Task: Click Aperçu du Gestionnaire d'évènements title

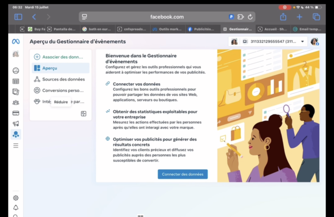Action: tap(78, 42)
